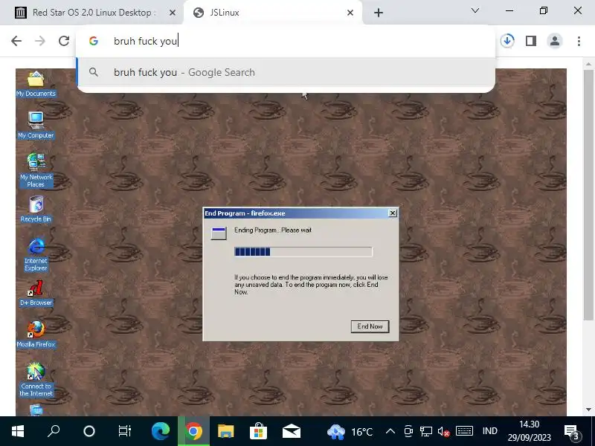Screen dimensions: 595x446
Task: Launch Mozilla Firefox desktop shortcut
Action: [x=36, y=334]
